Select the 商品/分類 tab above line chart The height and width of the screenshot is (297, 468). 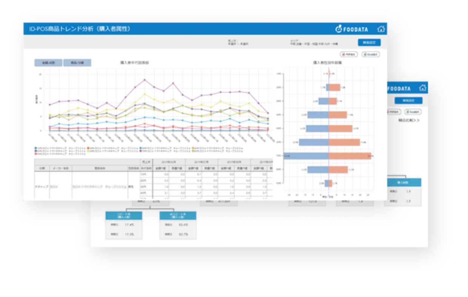(77, 63)
